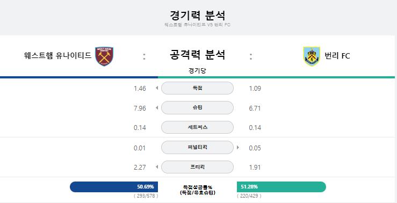Click the 경기력 분석 page title
The image size is (397, 203).
[197, 16]
